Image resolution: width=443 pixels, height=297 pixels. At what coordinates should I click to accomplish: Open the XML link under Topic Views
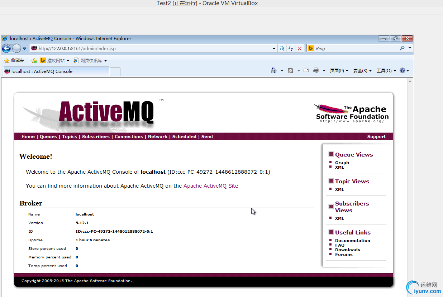tap(339, 189)
